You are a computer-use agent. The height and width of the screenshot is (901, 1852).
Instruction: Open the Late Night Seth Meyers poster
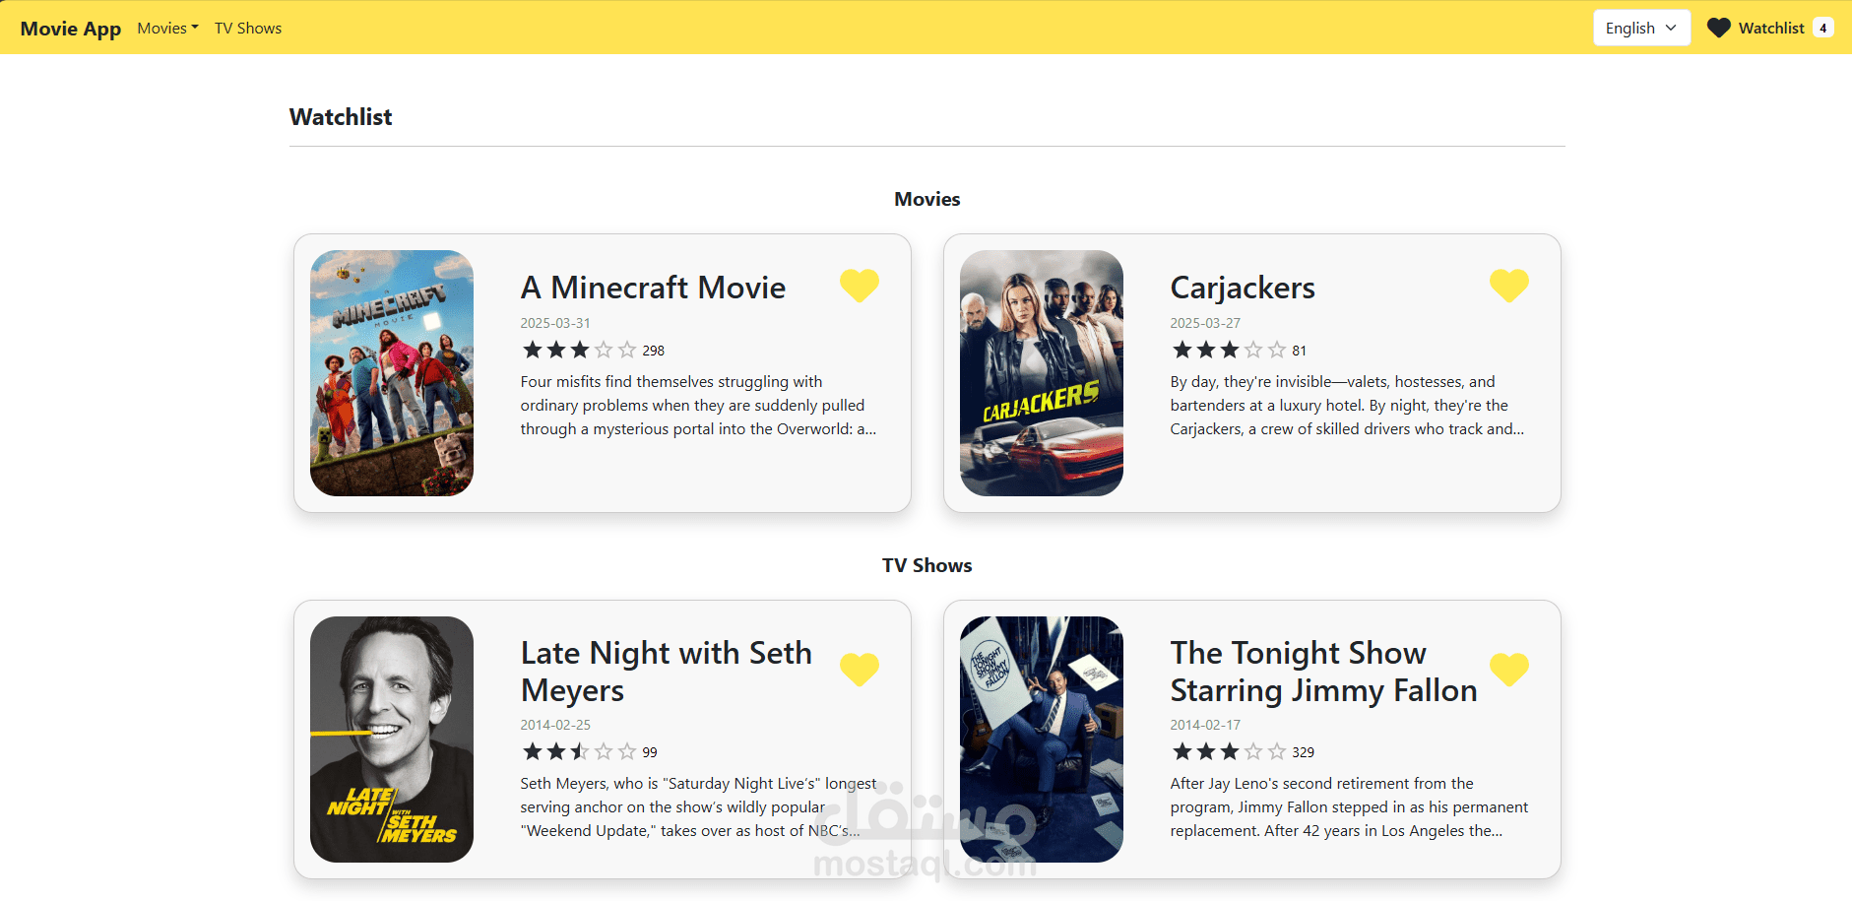392,740
